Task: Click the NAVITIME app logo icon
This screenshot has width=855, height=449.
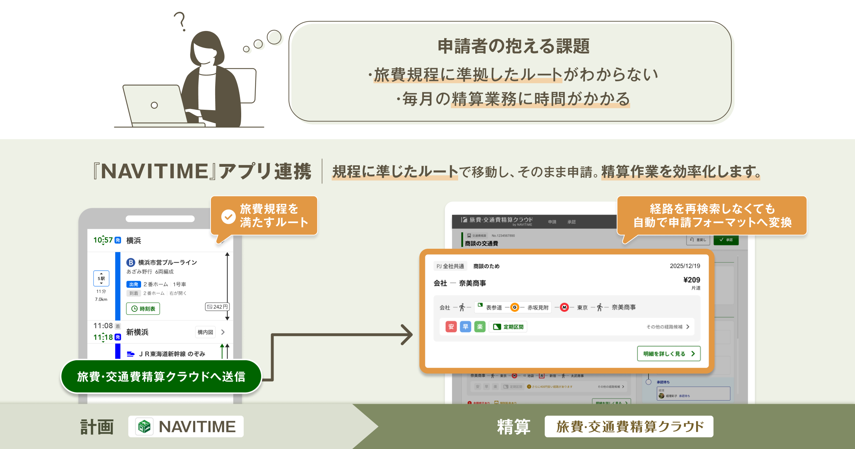Action: click(145, 427)
